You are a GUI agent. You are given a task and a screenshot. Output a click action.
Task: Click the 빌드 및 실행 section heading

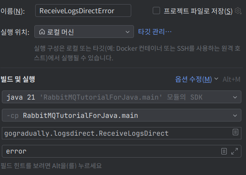coord(18,79)
